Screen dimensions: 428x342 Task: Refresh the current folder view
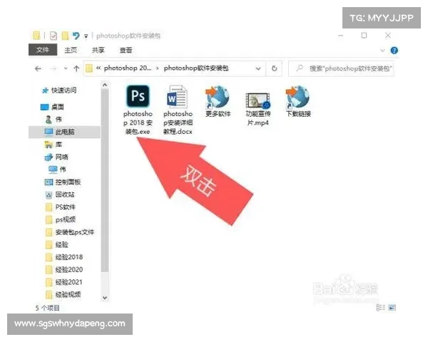click(x=275, y=68)
